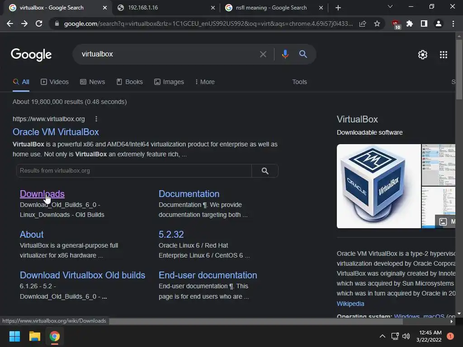Open the Wikipedia link in knowledge panel
This screenshot has width=463, height=347.
click(350, 304)
